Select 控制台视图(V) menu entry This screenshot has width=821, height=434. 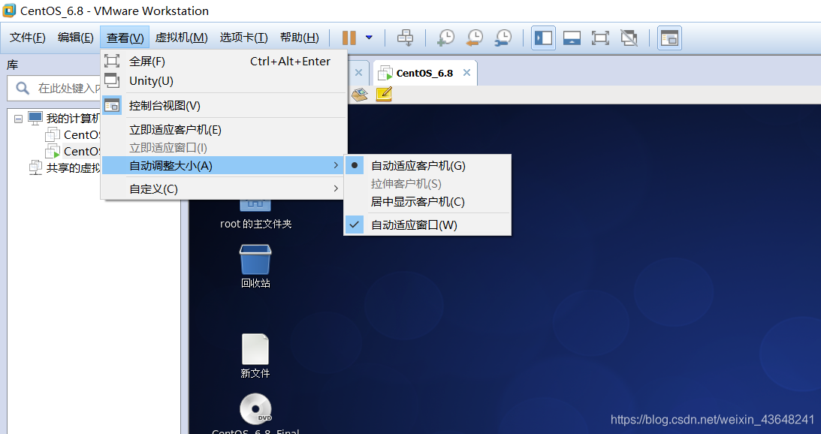coord(224,106)
